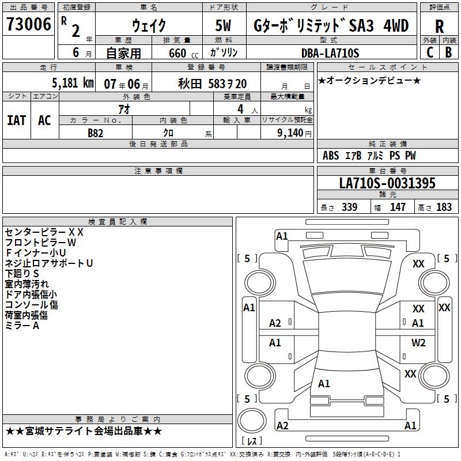461x461 pixels.
Task: Click inspector note 室内薄汚れ
Action: point(27,284)
